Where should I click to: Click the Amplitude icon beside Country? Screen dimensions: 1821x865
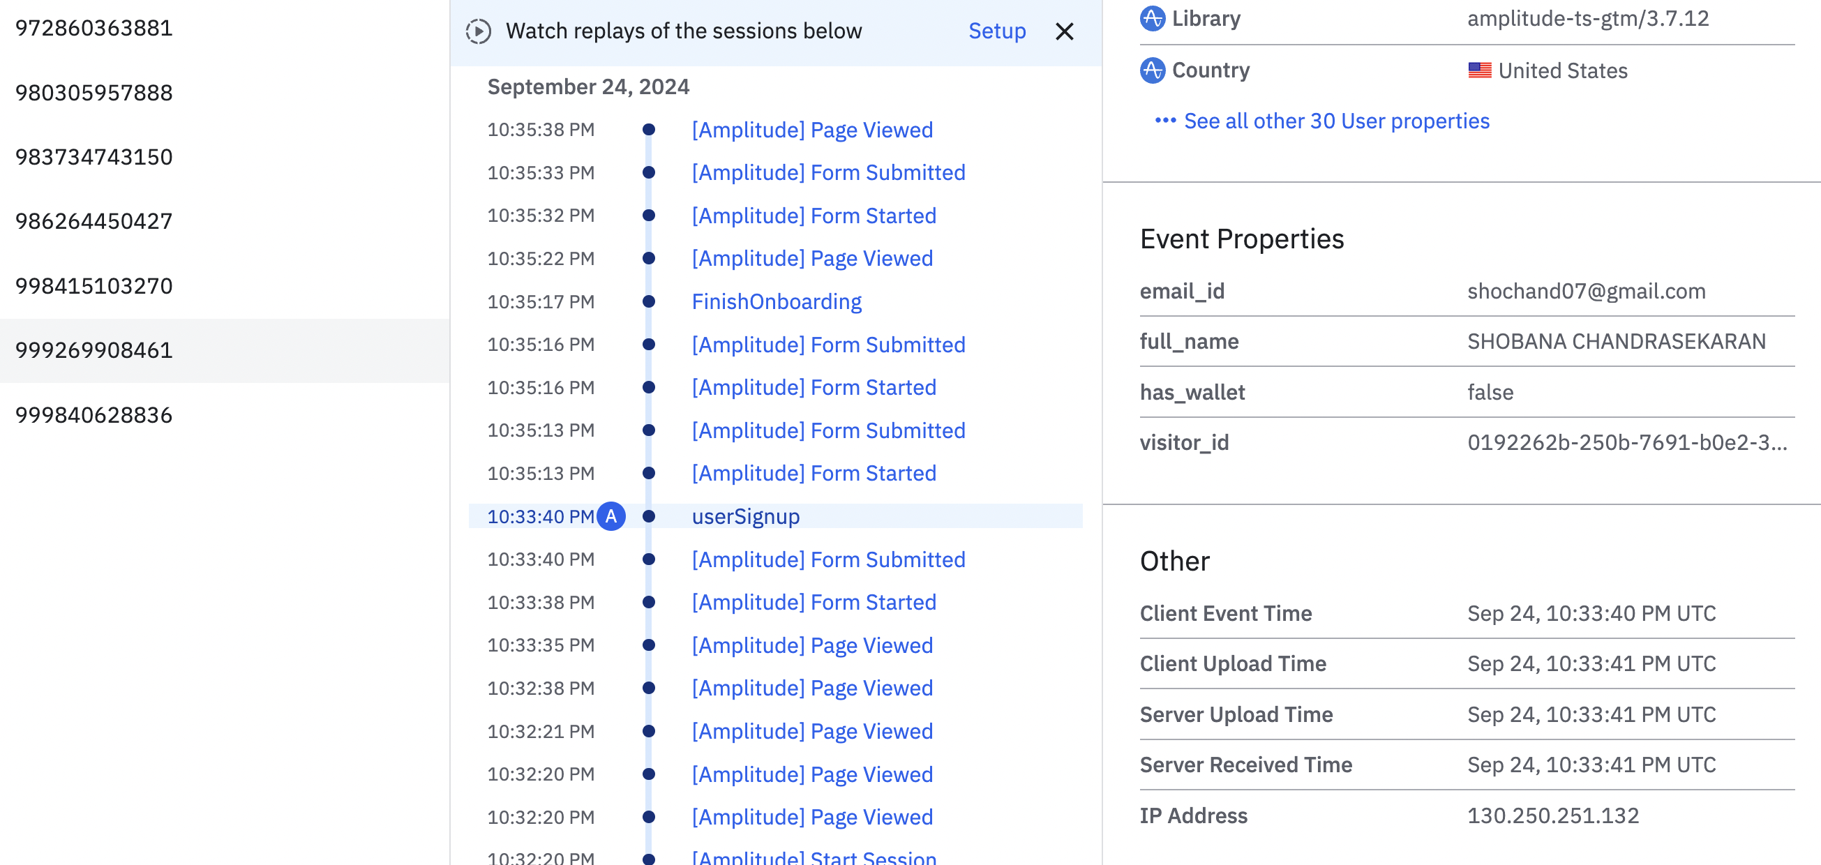1153,70
